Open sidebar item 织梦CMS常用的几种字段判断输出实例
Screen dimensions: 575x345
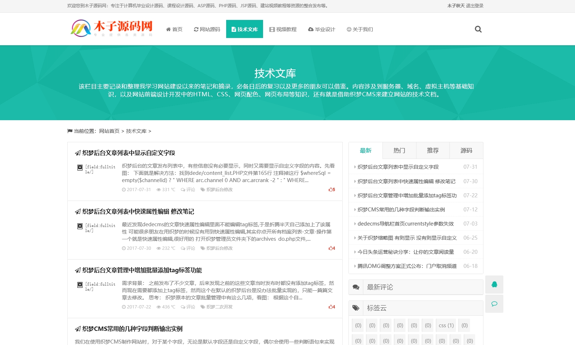401,210
